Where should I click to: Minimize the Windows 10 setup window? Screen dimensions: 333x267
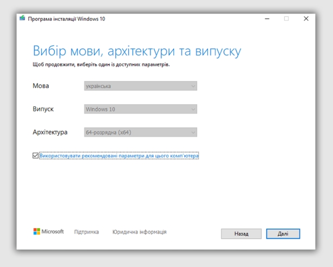267,19
